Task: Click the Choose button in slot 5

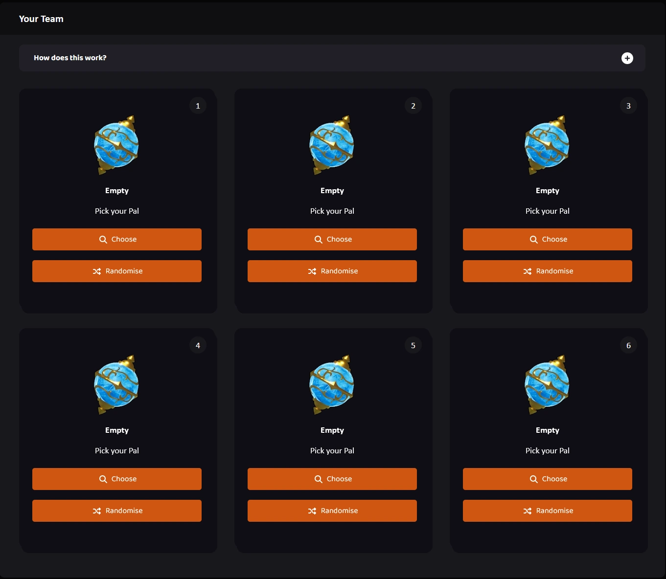Action: click(x=332, y=479)
